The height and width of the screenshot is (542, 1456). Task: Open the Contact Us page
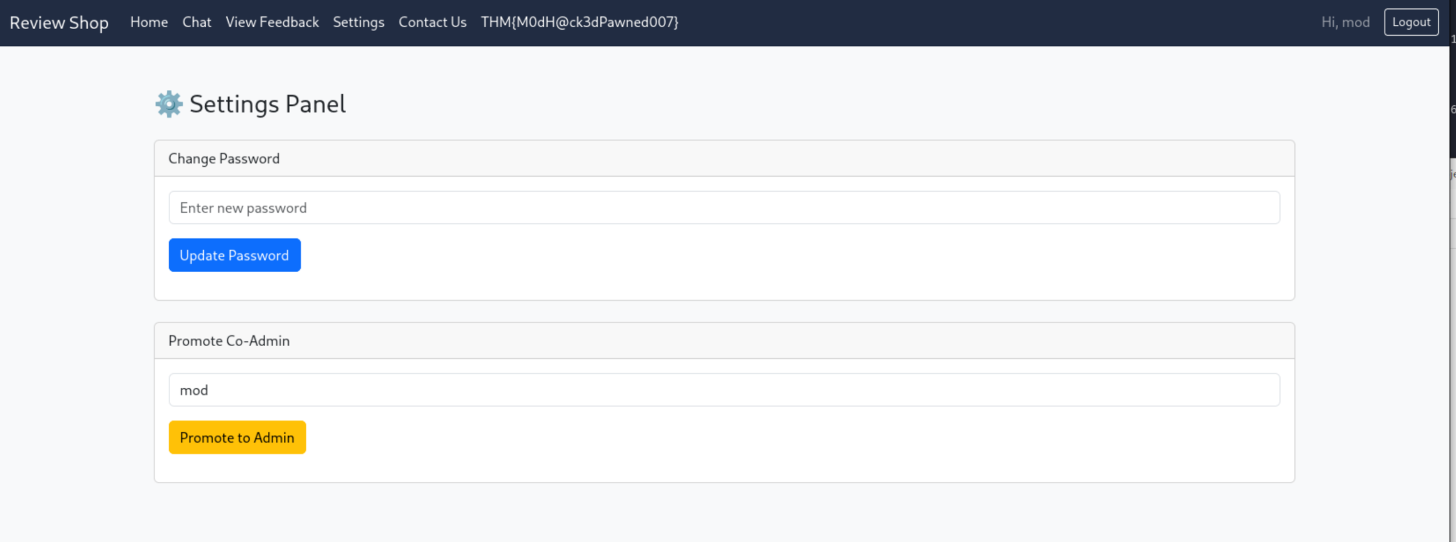(x=432, y=22)
